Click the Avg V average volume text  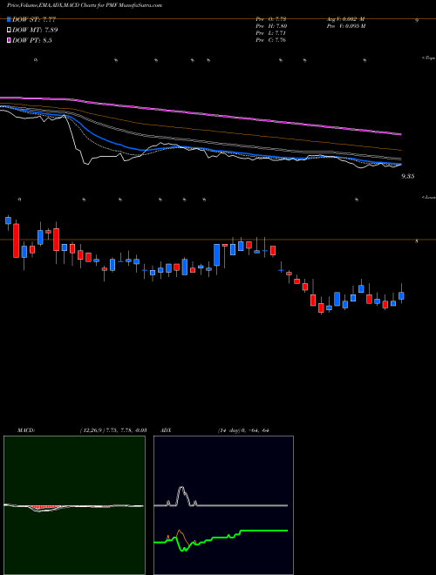coord(344,19)
